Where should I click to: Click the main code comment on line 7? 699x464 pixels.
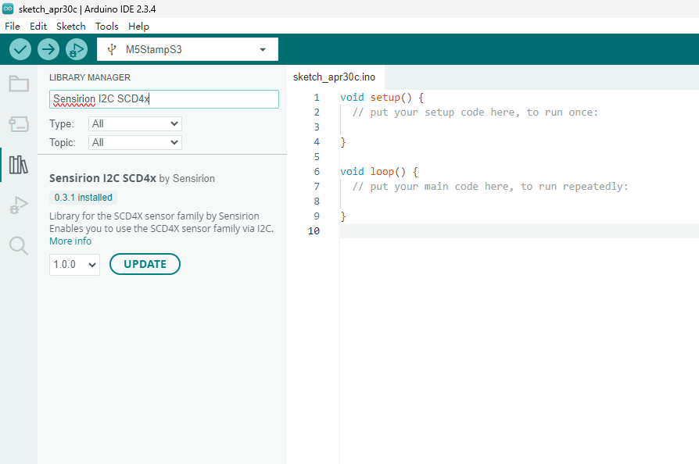click(490, 186)
